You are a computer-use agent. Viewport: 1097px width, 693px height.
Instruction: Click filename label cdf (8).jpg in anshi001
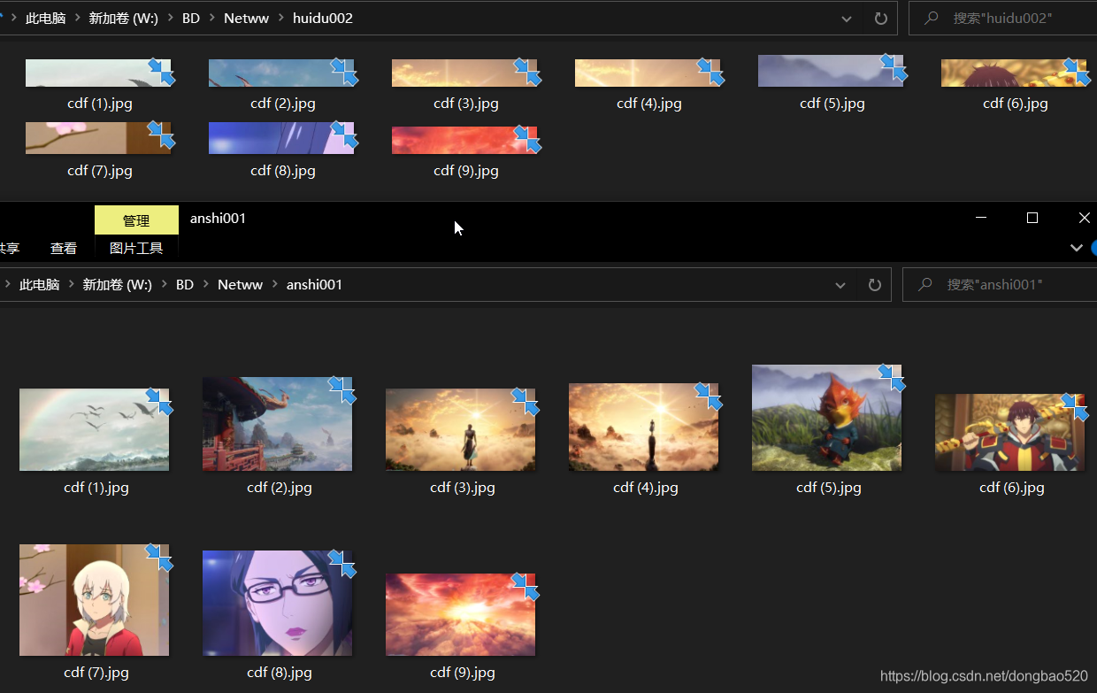(280, 673)
